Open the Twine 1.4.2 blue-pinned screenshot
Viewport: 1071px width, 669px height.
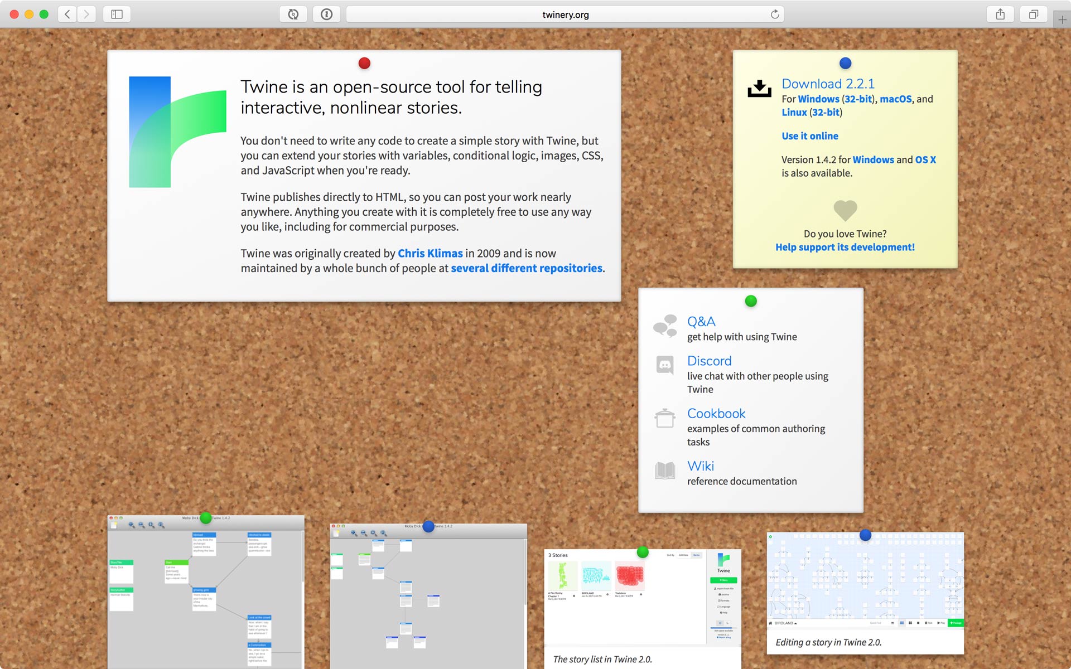[x=428, y=596]
